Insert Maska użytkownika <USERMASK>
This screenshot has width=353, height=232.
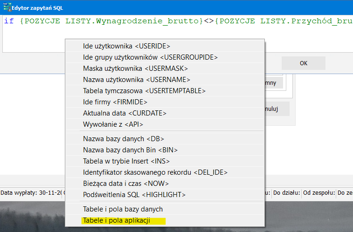click(165, 68)
